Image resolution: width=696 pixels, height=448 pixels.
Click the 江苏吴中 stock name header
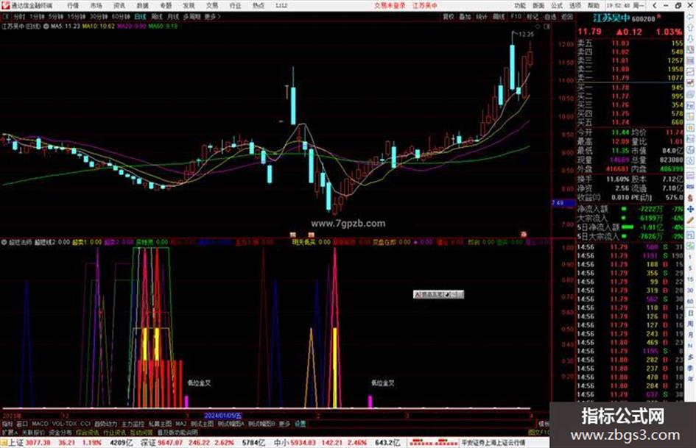[611, 18]
